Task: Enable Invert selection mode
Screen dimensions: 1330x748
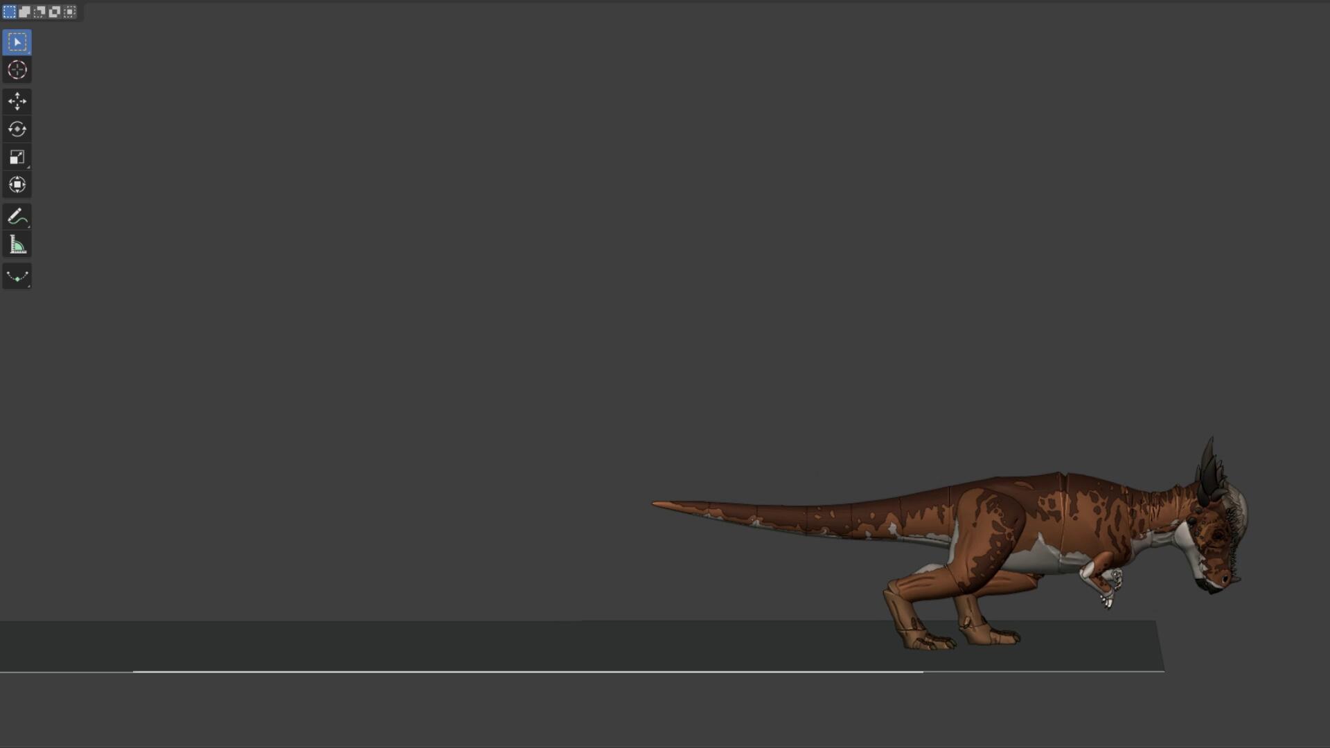Action: coord(55,12)
